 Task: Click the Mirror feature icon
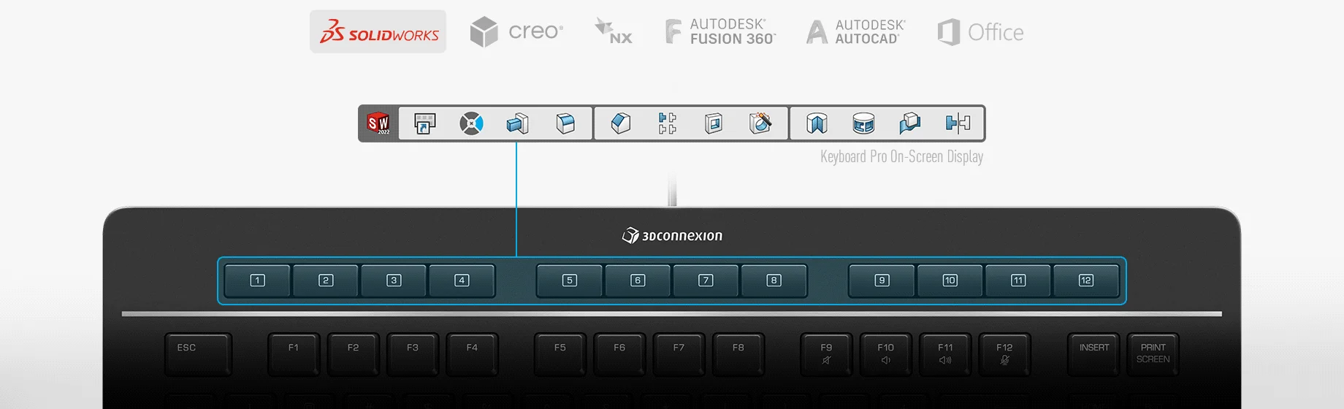(958, 123)
